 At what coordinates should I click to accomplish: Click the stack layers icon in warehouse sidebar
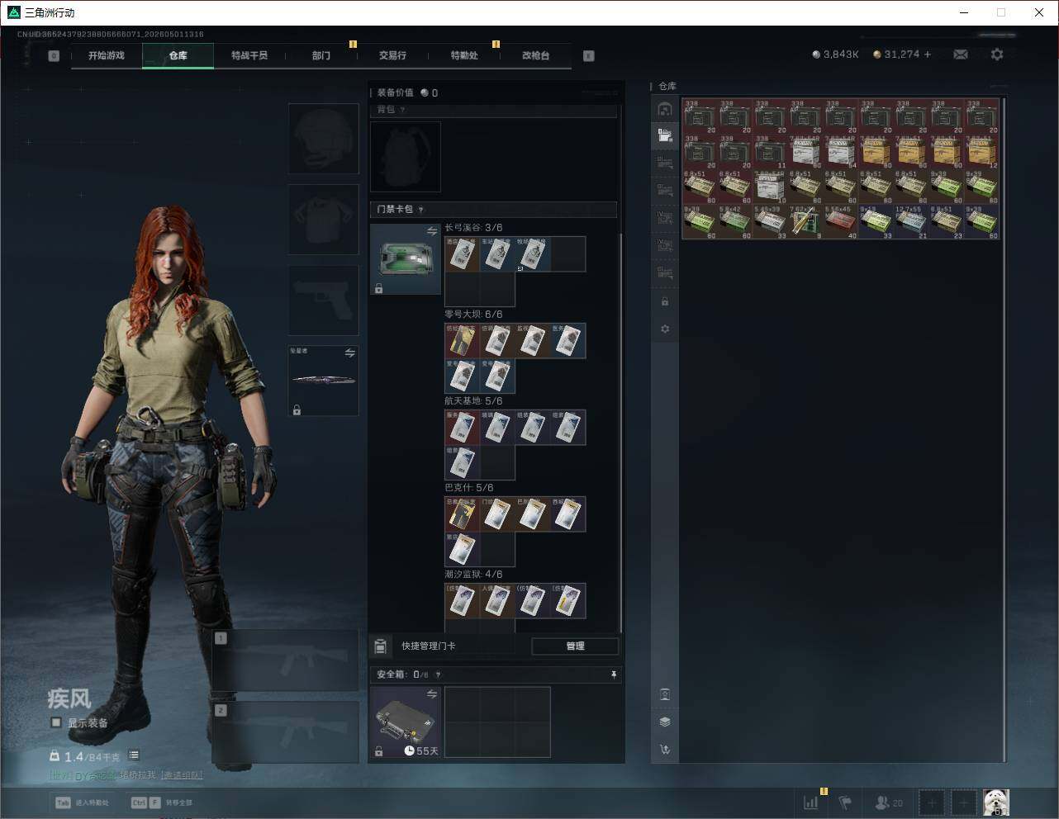click(665, 722)
